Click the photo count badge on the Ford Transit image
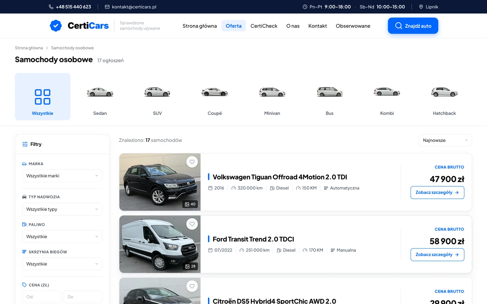This screenshot has width=487, height=304. pyautogui.click(x=190, y=266)
